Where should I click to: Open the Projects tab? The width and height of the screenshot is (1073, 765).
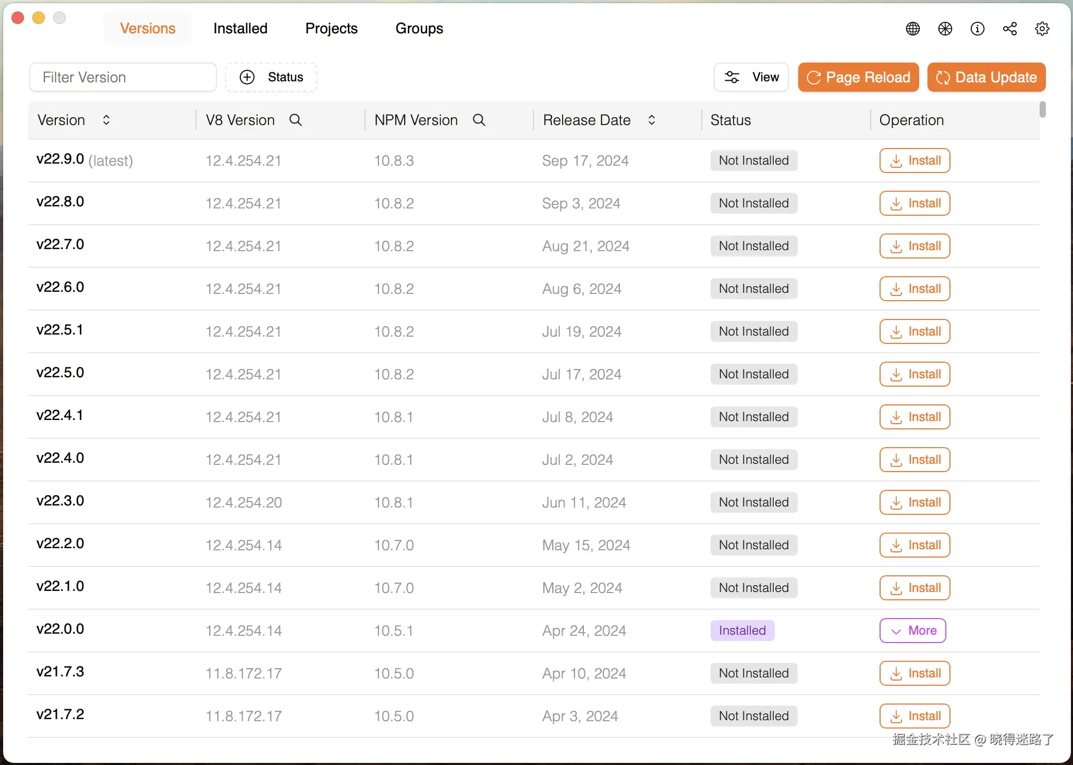coord(331,29)
